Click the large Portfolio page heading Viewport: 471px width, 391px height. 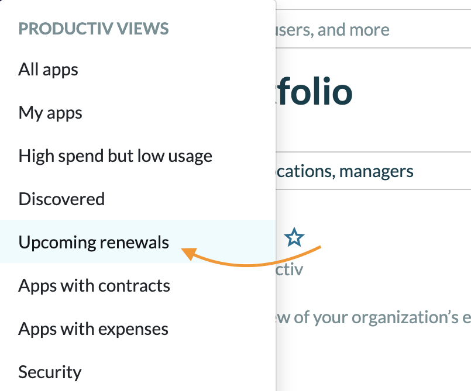314,92
